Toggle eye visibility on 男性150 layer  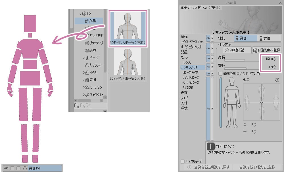6,168
